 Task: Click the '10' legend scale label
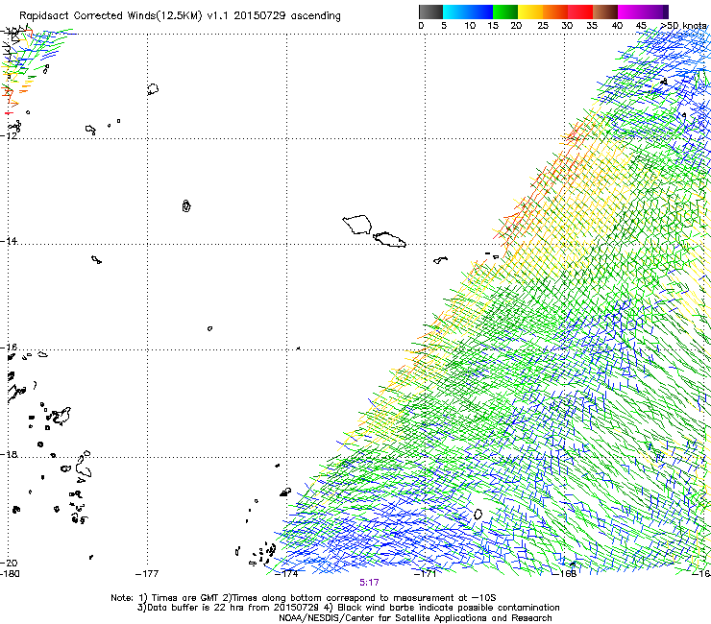(x=470, y=26)
